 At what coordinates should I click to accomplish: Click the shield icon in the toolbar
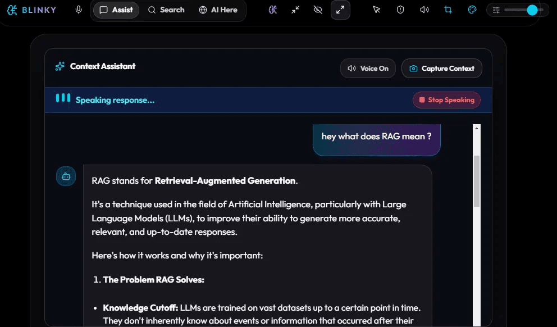point(400,10)
